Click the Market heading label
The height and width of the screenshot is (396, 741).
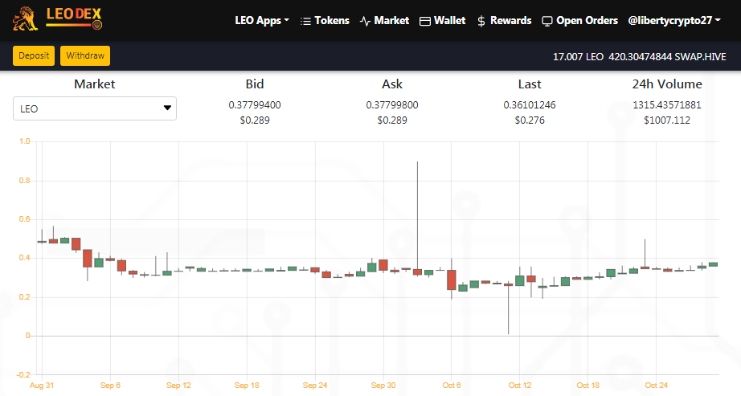[x=95, y=84]
